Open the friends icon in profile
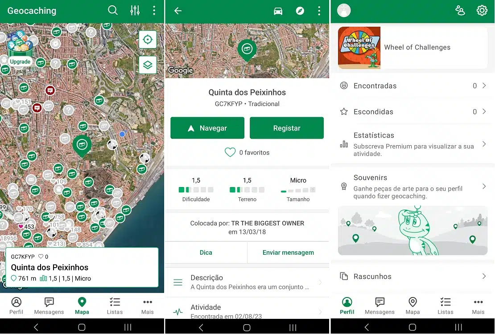The width and height of the screenshot is (495, 334). [460, 11]
